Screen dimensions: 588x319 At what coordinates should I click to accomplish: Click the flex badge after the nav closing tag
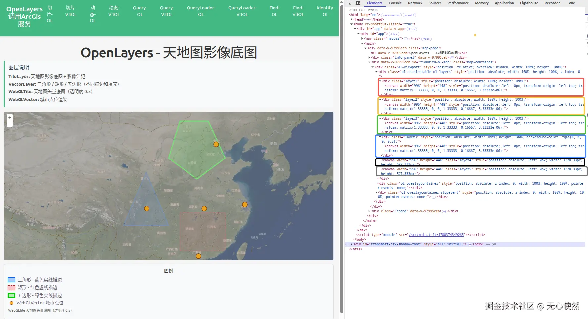(x=427, y=39)
